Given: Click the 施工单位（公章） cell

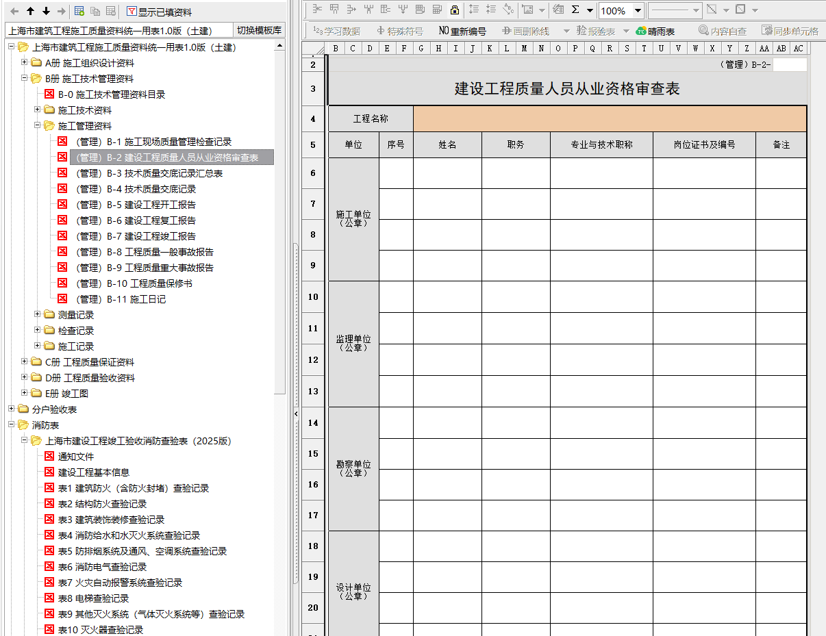Looking at the screenshot, I should (353, 219).
